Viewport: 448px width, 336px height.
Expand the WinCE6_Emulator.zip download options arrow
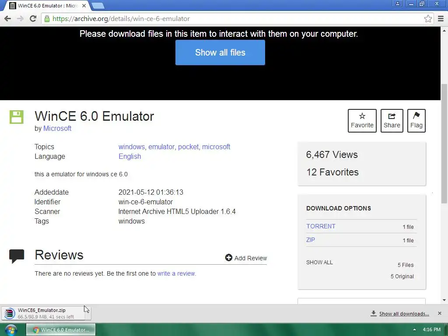[87, 313]
